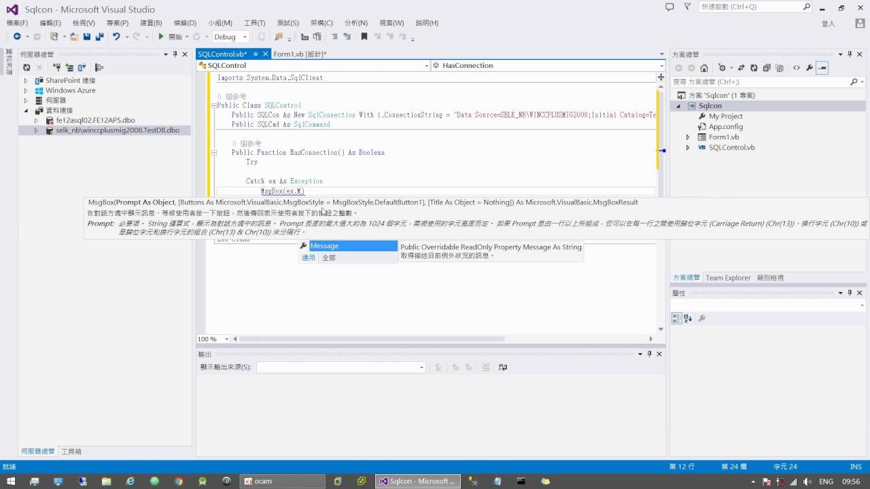870x489 pixels.
Task: Click the Windows Start button
Action: pos(12,481)
